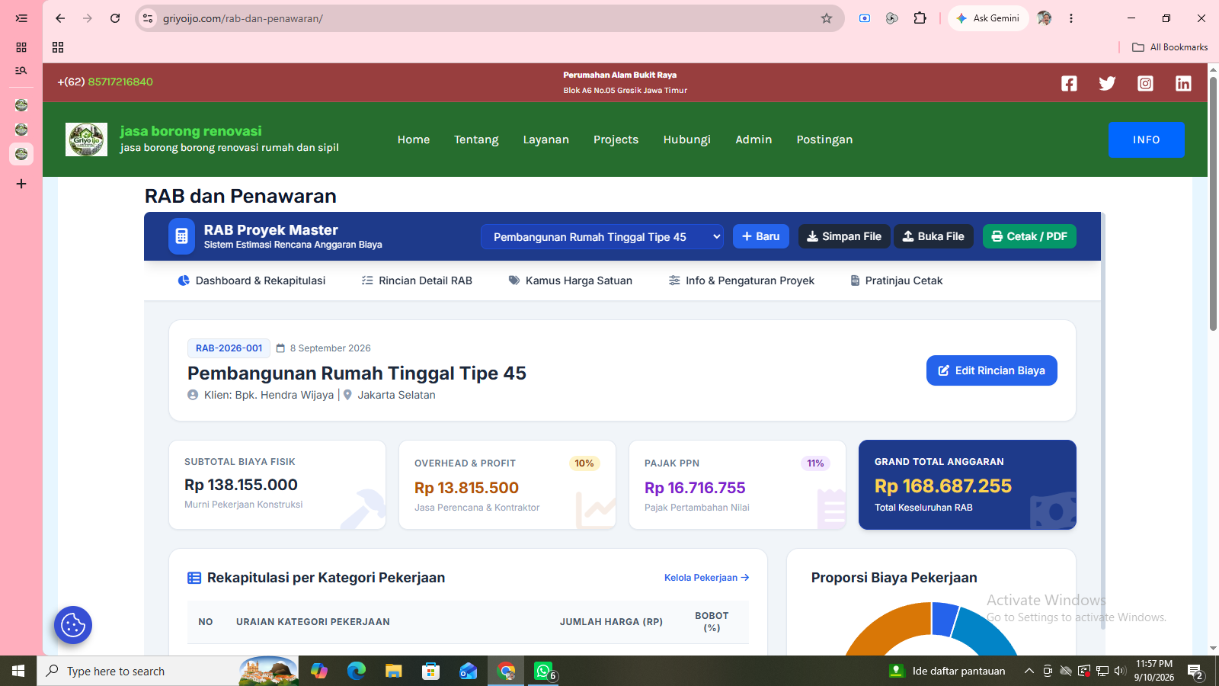Open WhatsApp from the taskbar
Viewport: 1219px width, 686px height.
(543, 671)
